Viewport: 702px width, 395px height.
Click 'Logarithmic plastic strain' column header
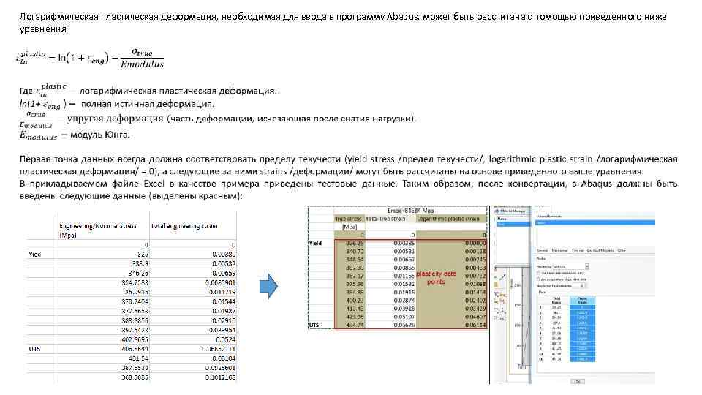pos(451,219)
